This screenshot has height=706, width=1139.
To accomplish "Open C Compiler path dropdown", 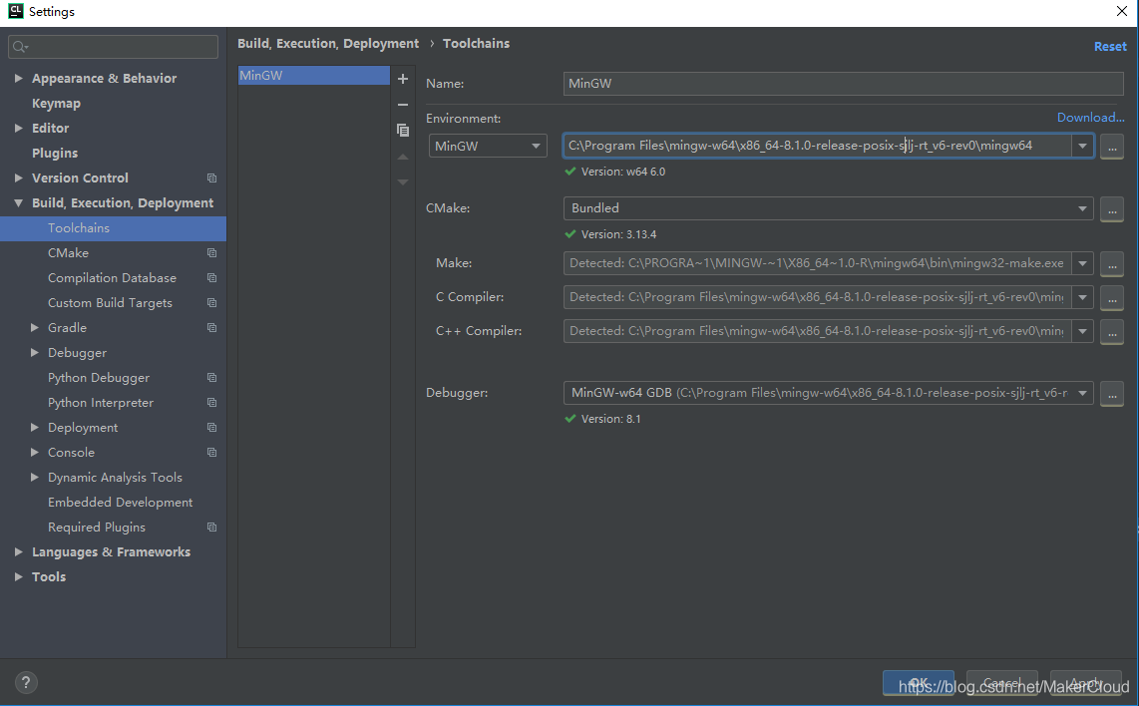I will pos(1082,297).
